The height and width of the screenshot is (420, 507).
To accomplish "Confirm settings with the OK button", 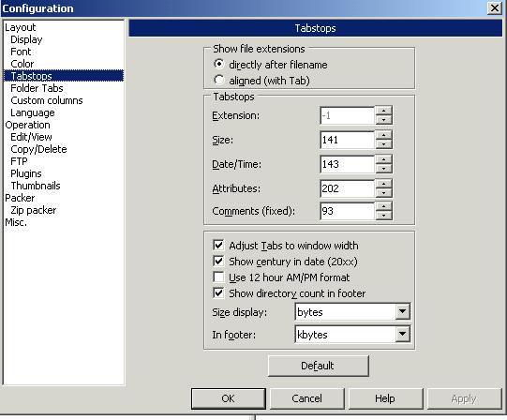I will 229,398.
